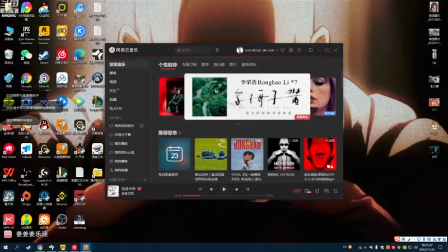Open the Google Chrome desktop icon
The image size is (448, 252).
(26, 82)
